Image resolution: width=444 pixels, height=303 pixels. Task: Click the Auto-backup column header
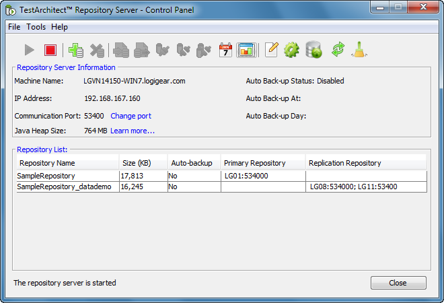pyautogui.click(x=194, y=163)
